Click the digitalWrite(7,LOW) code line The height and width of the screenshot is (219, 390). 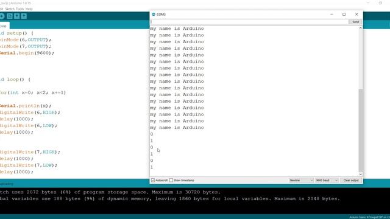29,165
